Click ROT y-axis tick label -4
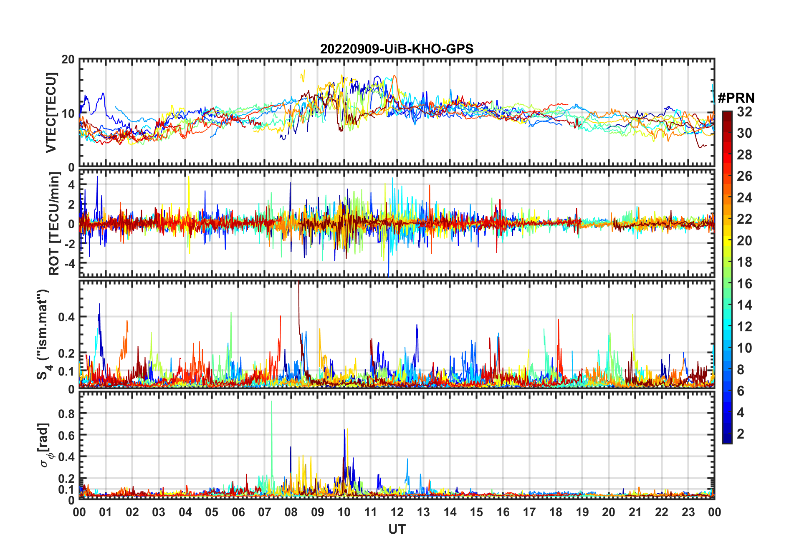Viewport: 794px width, 555px height. 69,263
